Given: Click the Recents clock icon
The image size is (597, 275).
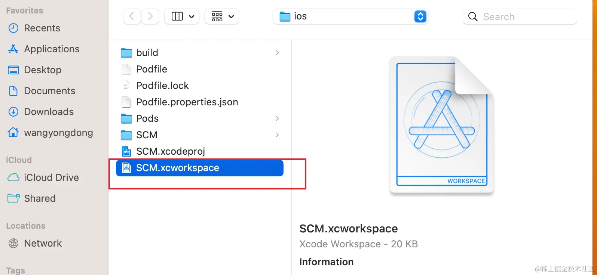Looking at the screenshot, I should point(13,28).
